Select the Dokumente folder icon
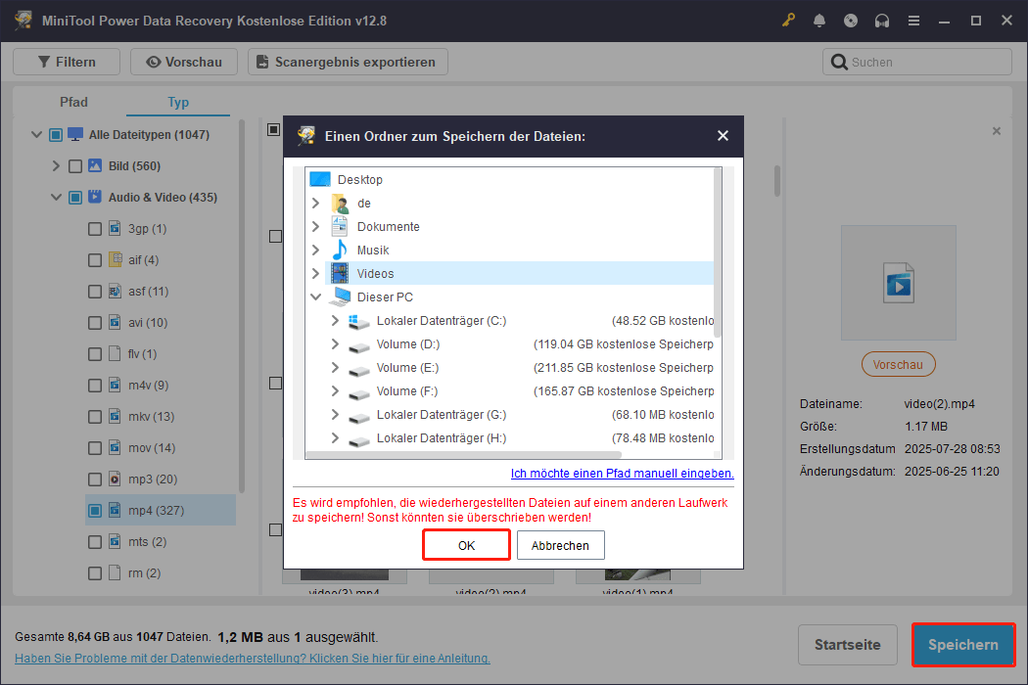1028x685 pixels. (340, 227)
